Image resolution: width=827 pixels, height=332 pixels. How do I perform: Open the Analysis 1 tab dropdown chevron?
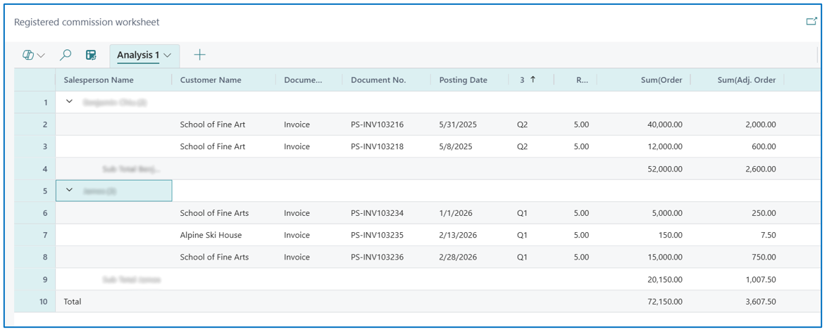[168, 55]
